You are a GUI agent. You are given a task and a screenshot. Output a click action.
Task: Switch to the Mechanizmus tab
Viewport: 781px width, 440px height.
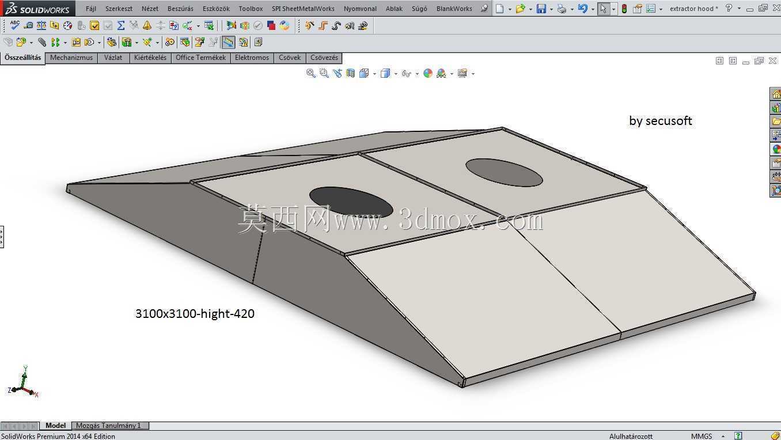pos(71,58)
